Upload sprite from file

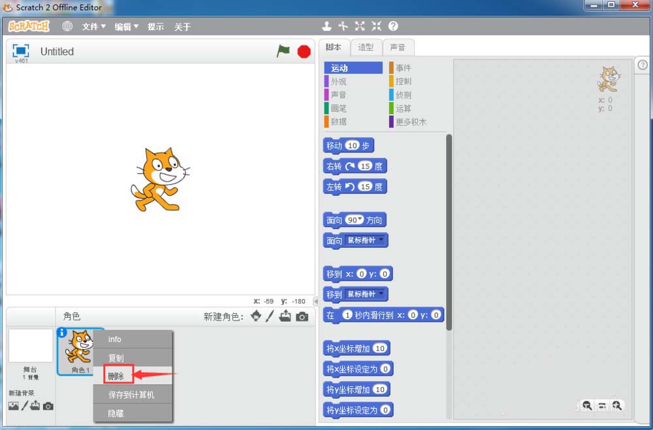pyautogui.click(x=285, y=316)
